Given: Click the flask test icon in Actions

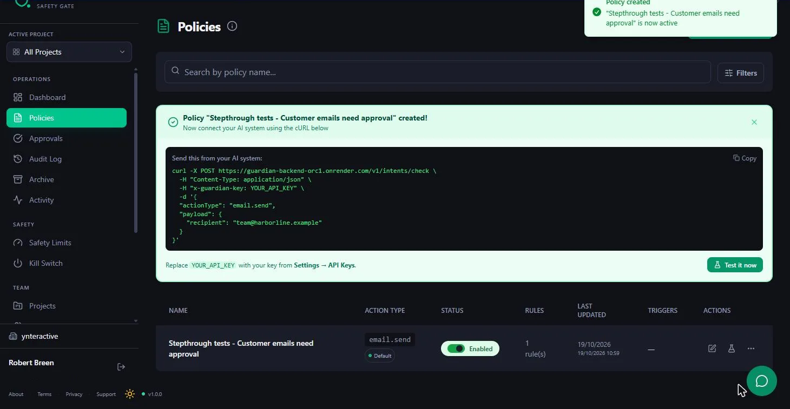Looking at the screenshot, I should coord(732,348).
